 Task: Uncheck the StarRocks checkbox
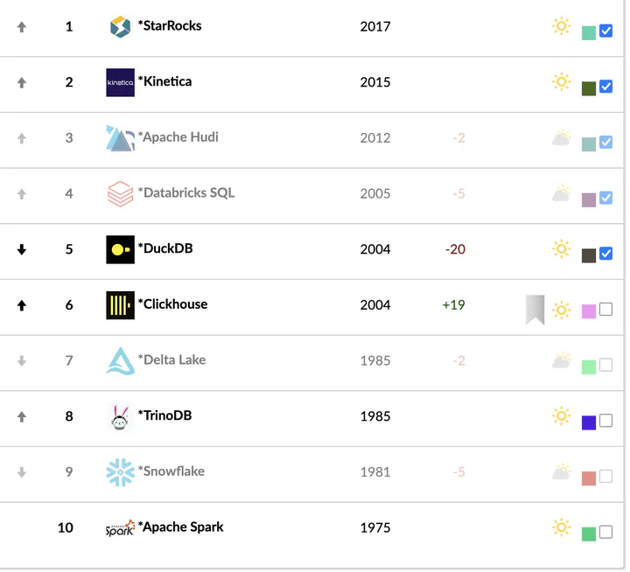click(605, 31)
